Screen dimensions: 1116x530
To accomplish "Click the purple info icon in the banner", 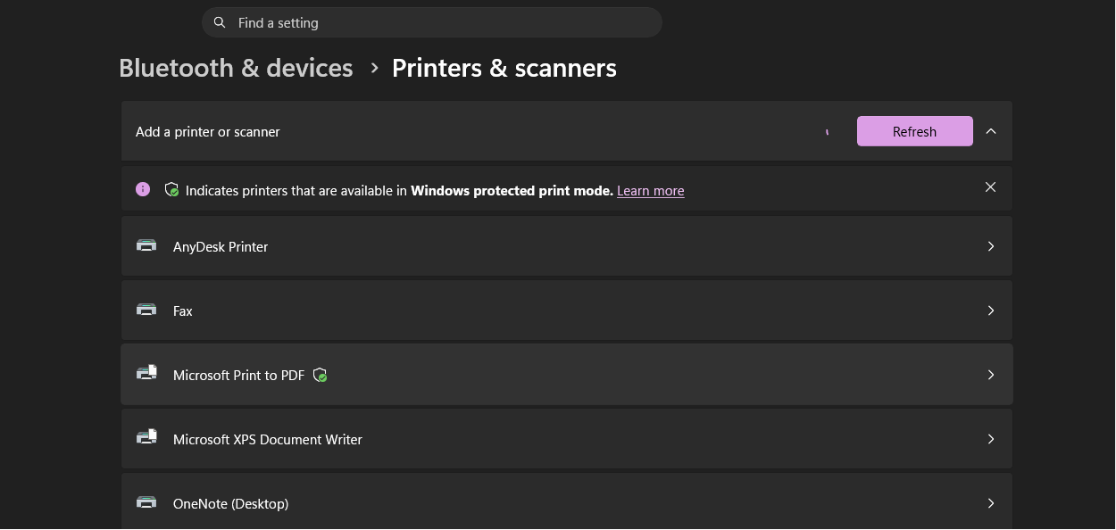I will tap(143, 189).
